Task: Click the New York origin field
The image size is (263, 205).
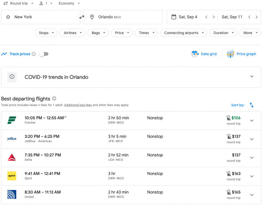Action: coord(41,17)
